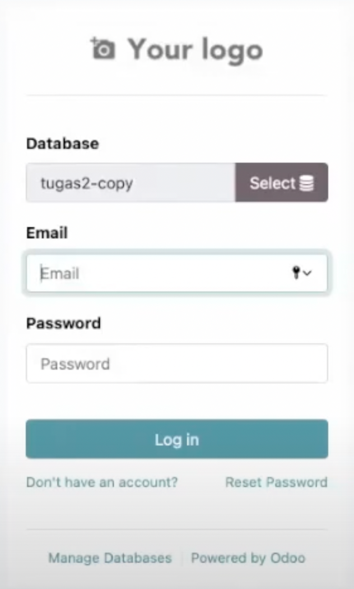
Task: Open the Manage Databases link
Action: 110,558
